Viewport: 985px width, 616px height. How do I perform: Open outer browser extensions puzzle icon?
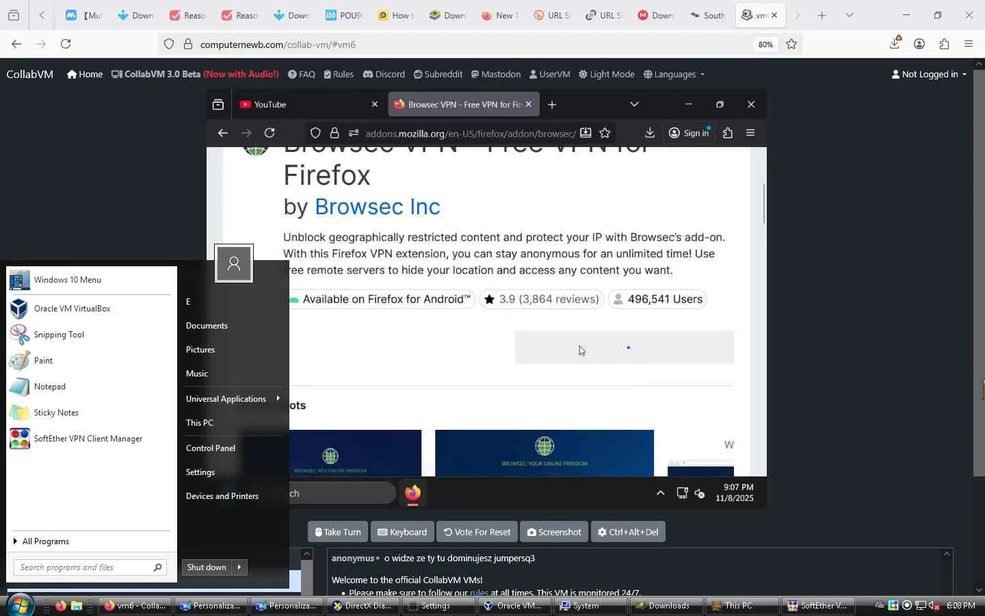[944, 44]
